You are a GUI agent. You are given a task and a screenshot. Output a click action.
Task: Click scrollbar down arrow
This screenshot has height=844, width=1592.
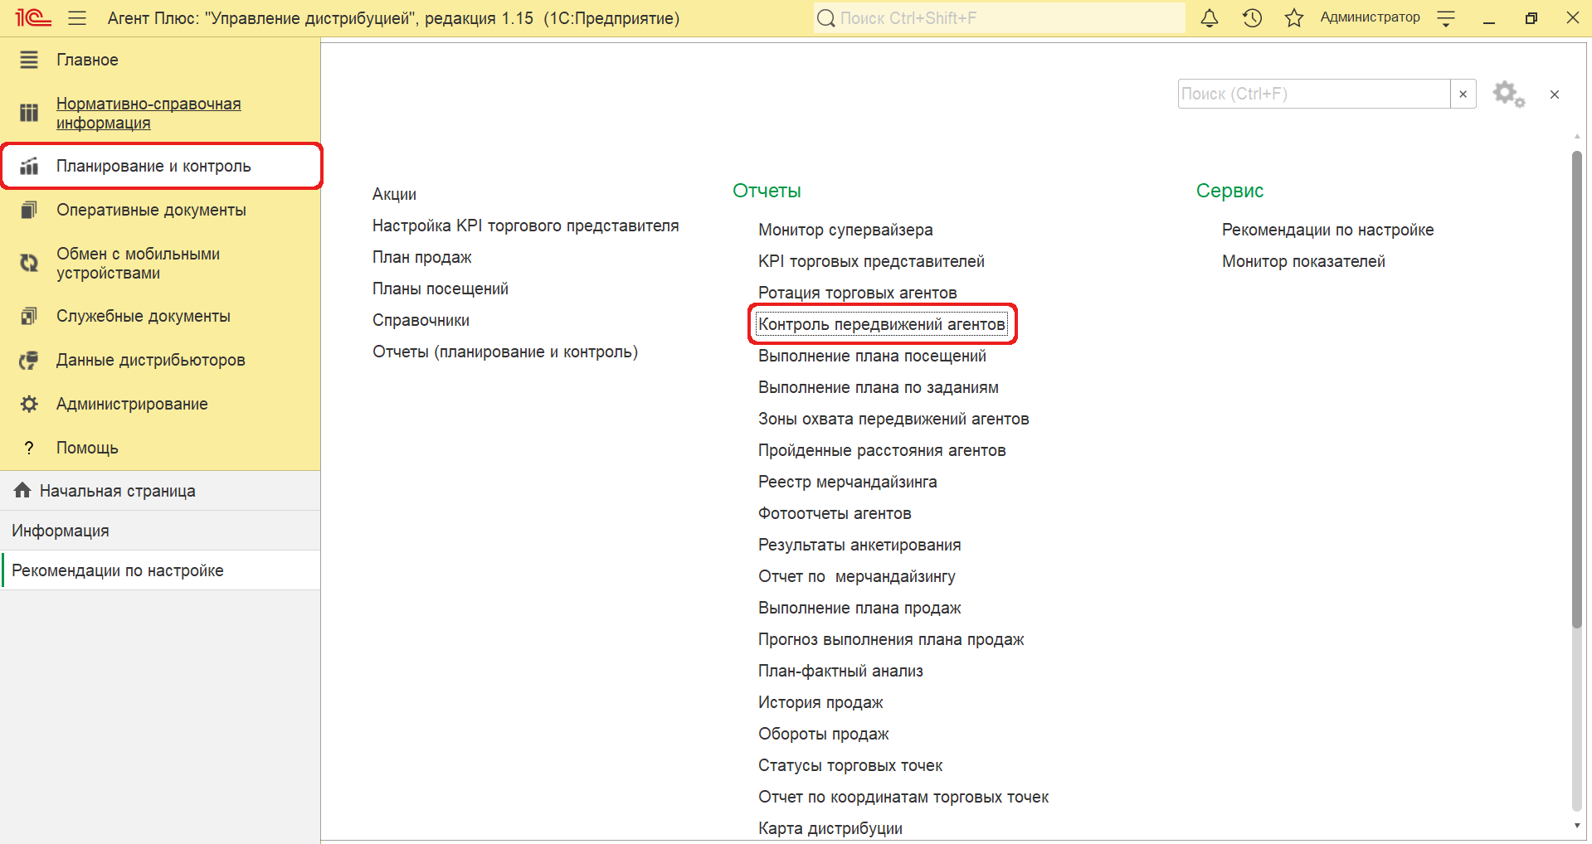pos(1577,825)
